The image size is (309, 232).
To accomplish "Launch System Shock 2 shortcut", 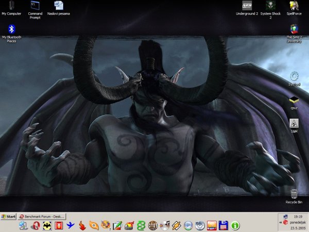I will coord(270,10).
